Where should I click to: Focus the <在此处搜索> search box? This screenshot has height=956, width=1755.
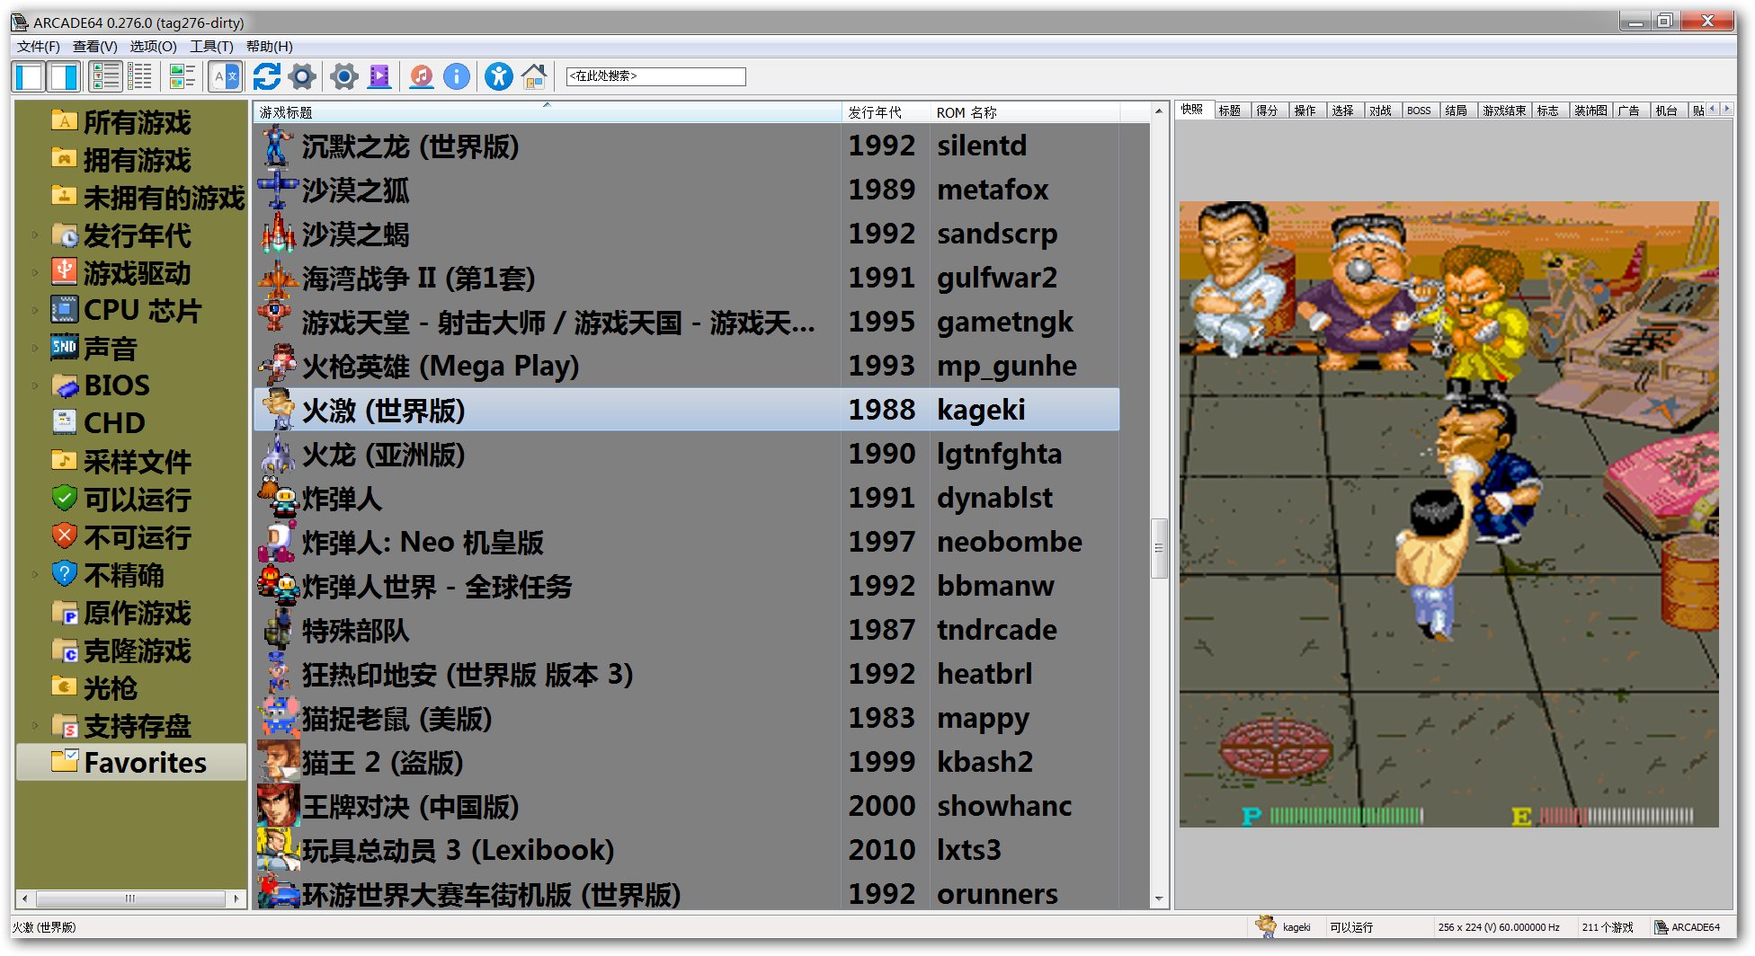point(655,76)
